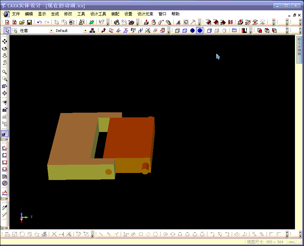Click the 3D text letter A icon
The height and width of the screenshot is (246, 304).
[x=178, y=22]
